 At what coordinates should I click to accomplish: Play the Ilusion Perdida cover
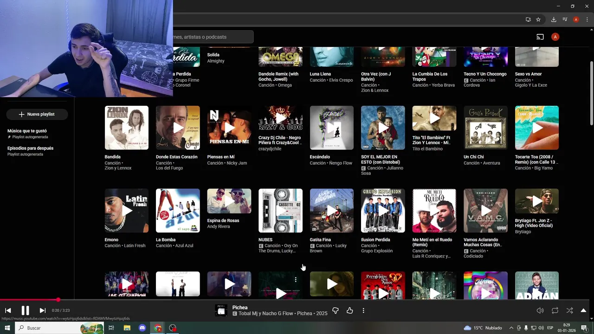tap(383, 211)
